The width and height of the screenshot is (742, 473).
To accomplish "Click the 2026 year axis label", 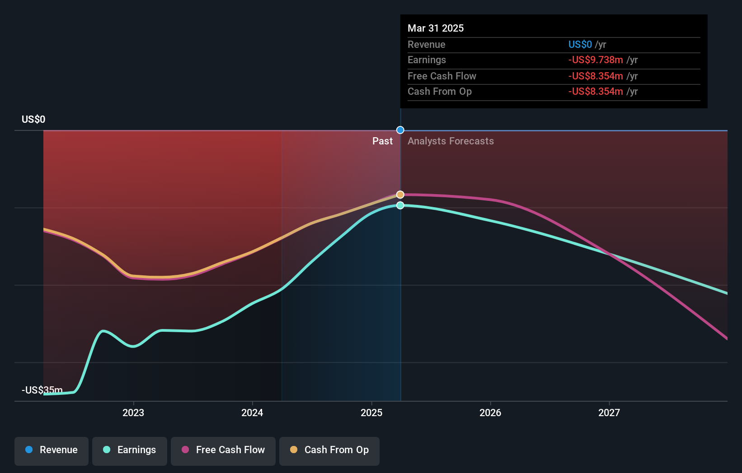I will [491, 412].
